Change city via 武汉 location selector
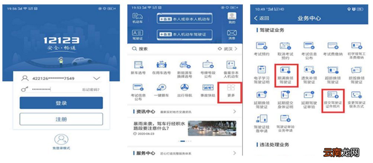Viewport: 373px width, 163px height. click(228, 49)
